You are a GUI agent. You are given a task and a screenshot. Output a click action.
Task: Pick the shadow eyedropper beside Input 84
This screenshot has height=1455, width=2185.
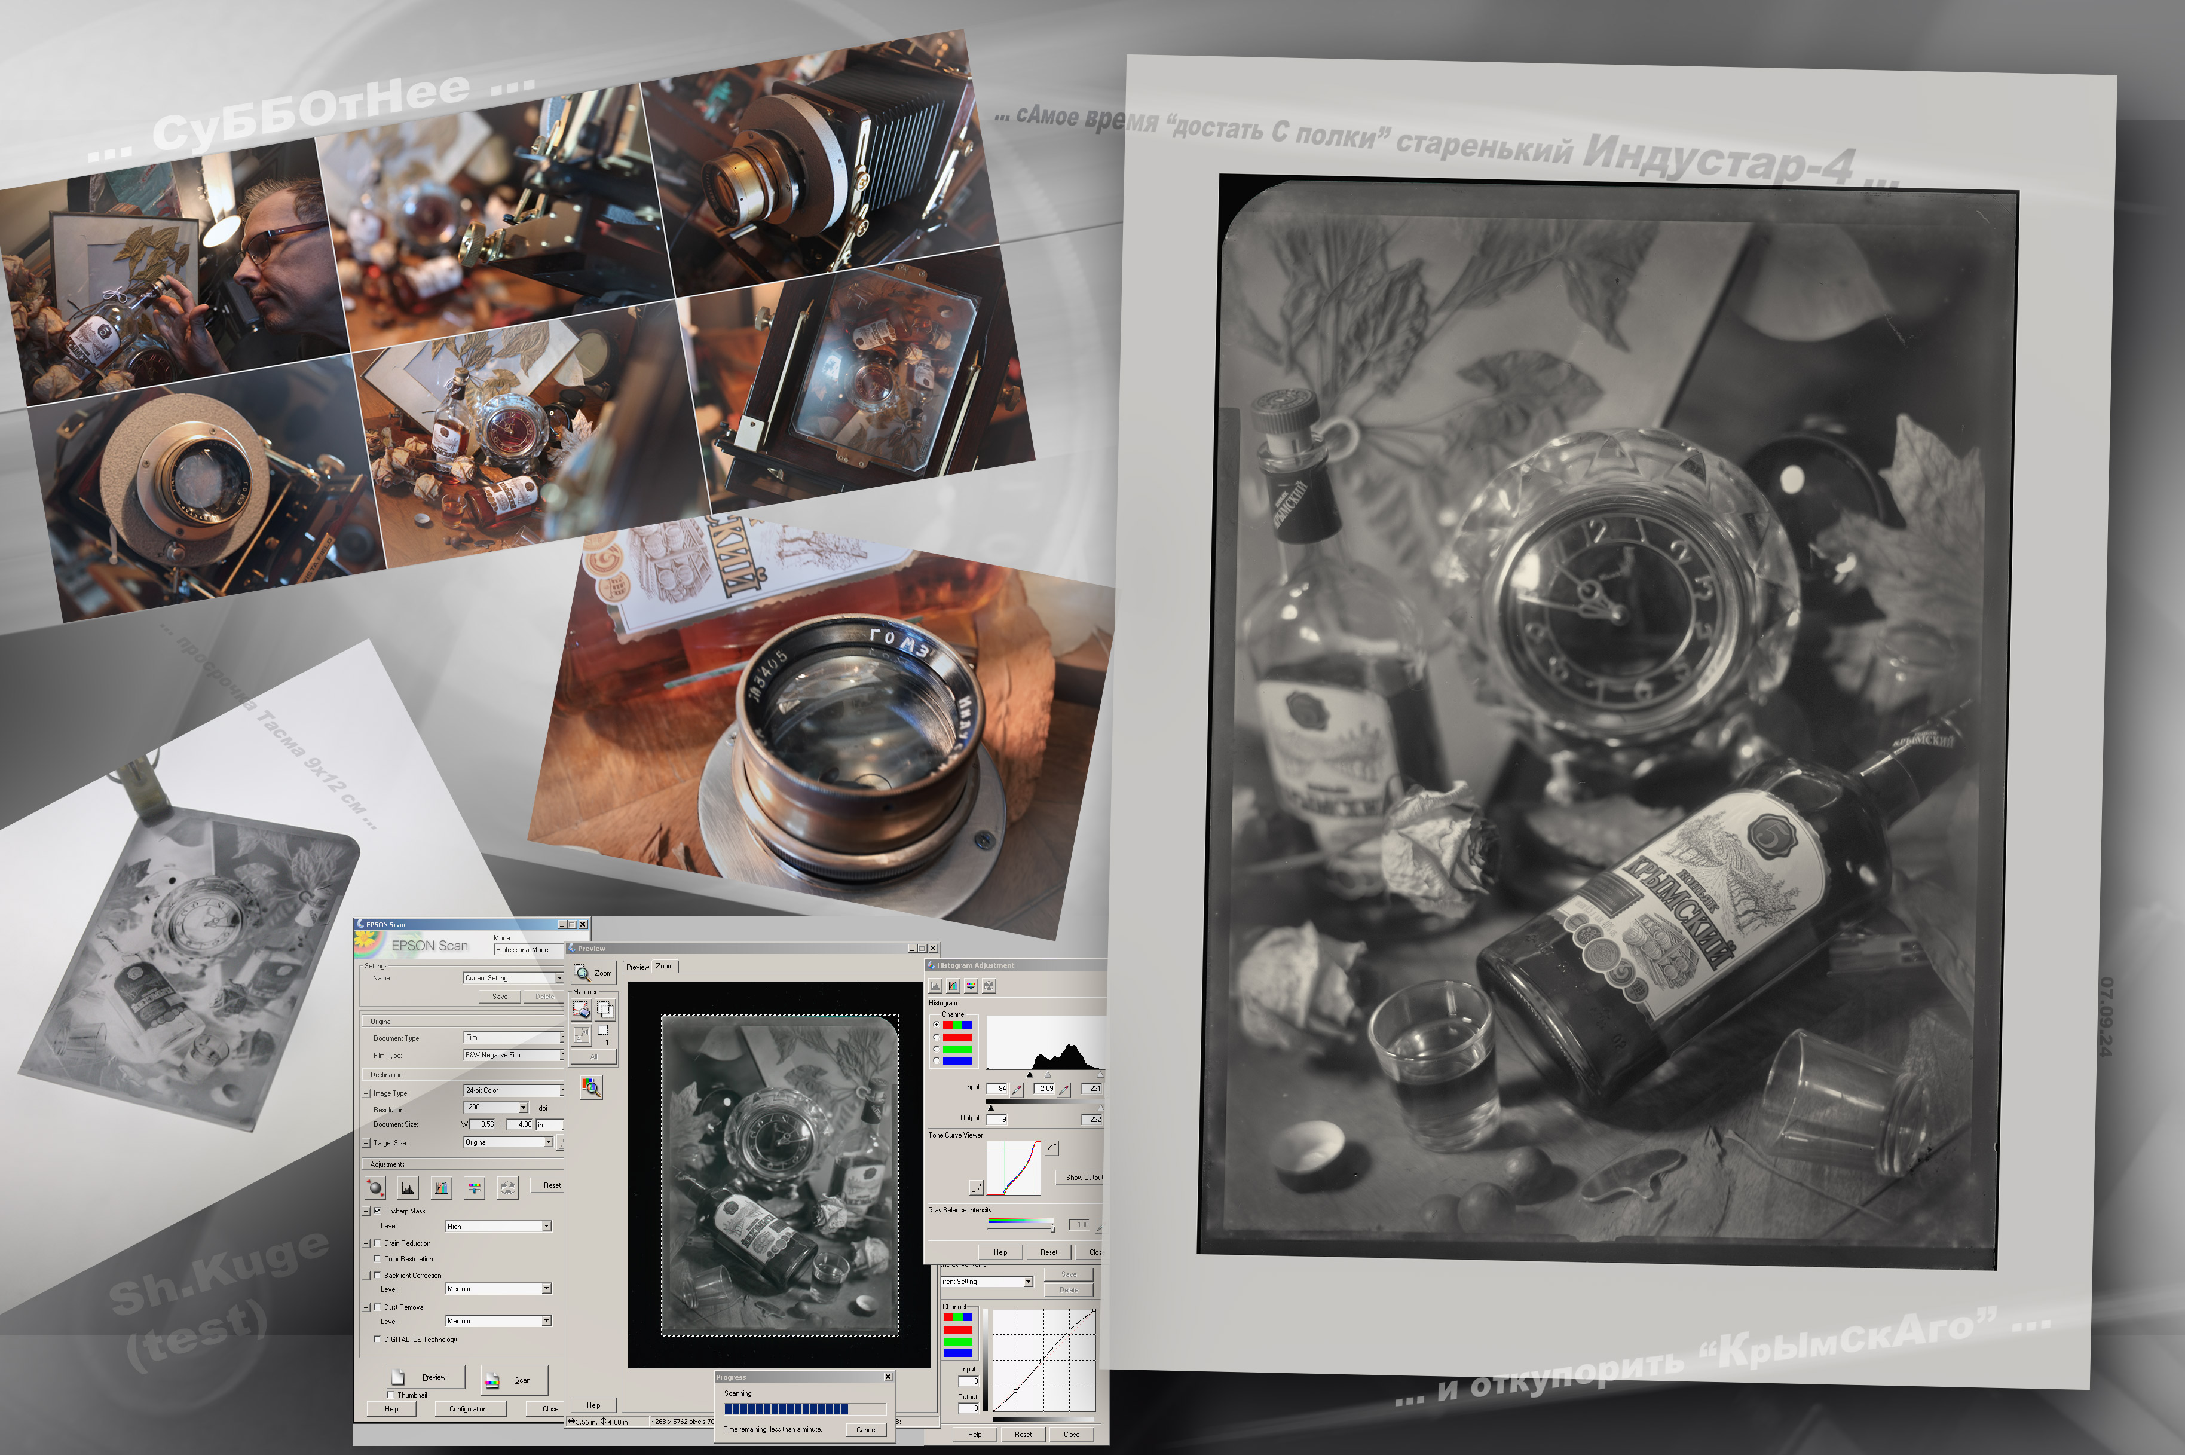(1017, 1089)
